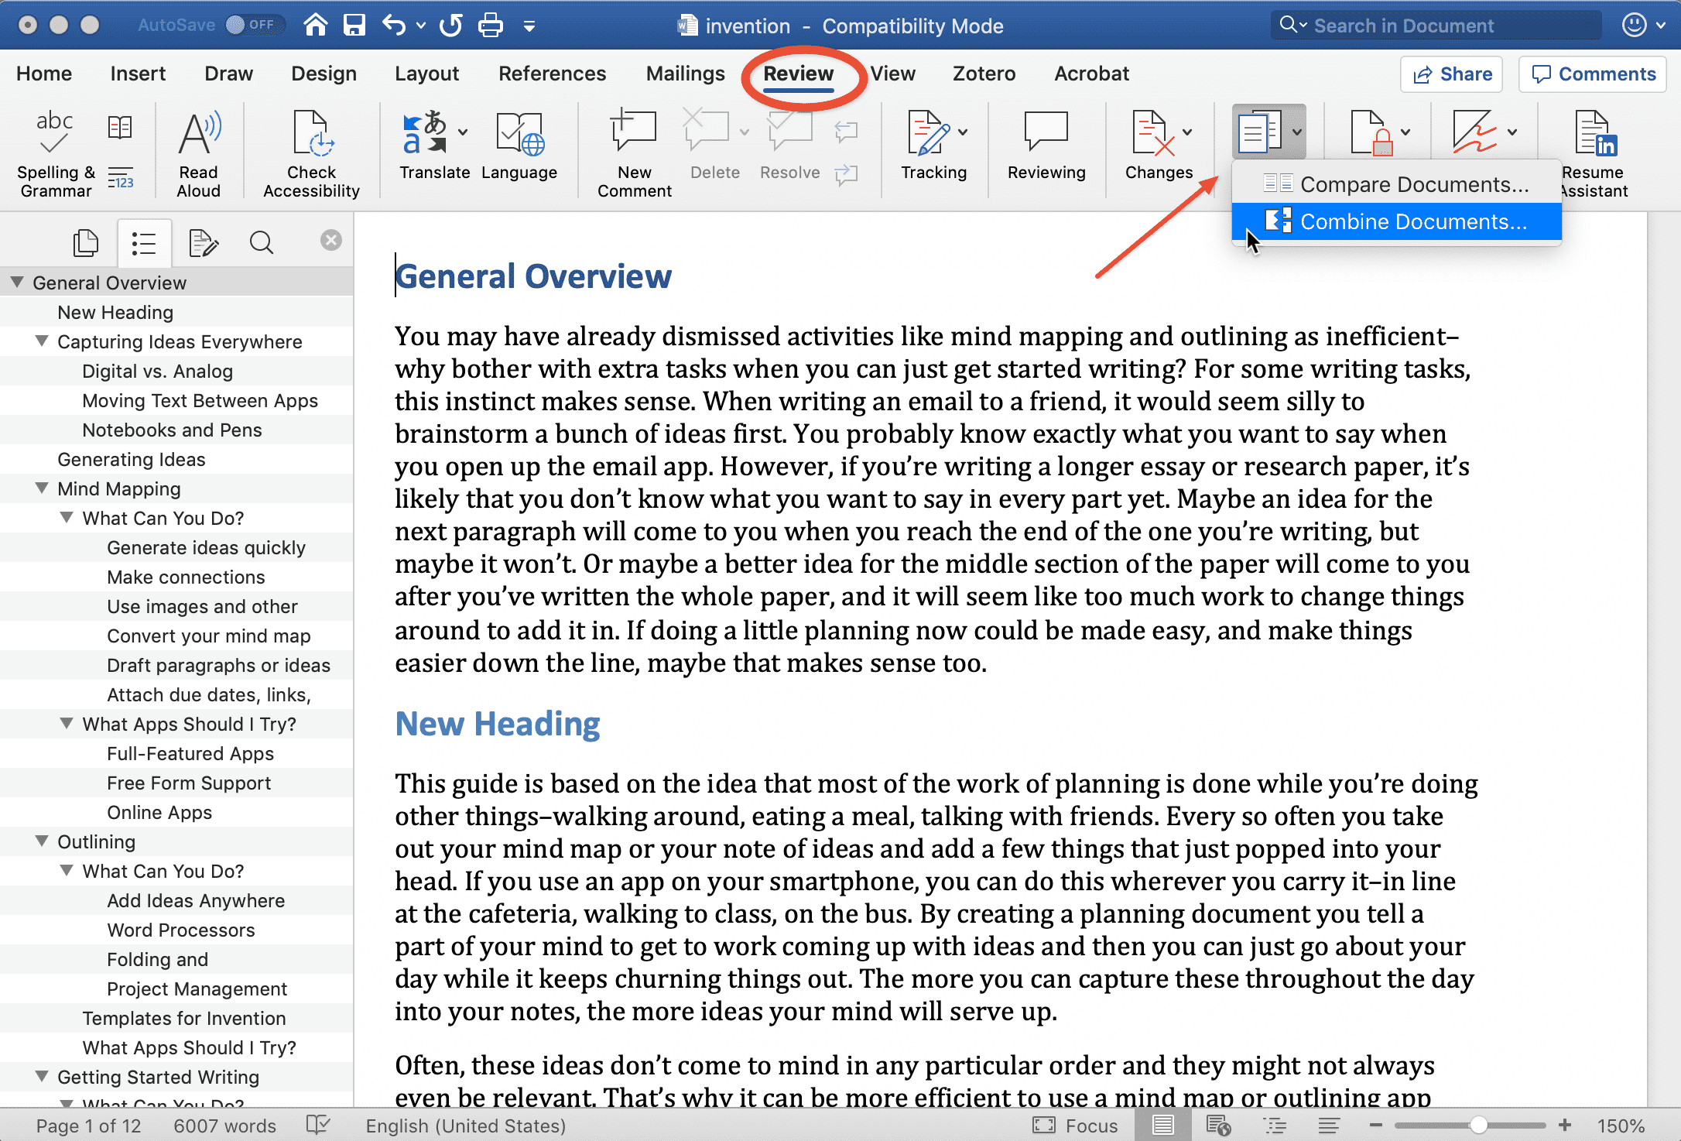Toggle the Document Map list in sidebar
The width and height of the screenshot is (1681, 1141).
tap(144, 243)
